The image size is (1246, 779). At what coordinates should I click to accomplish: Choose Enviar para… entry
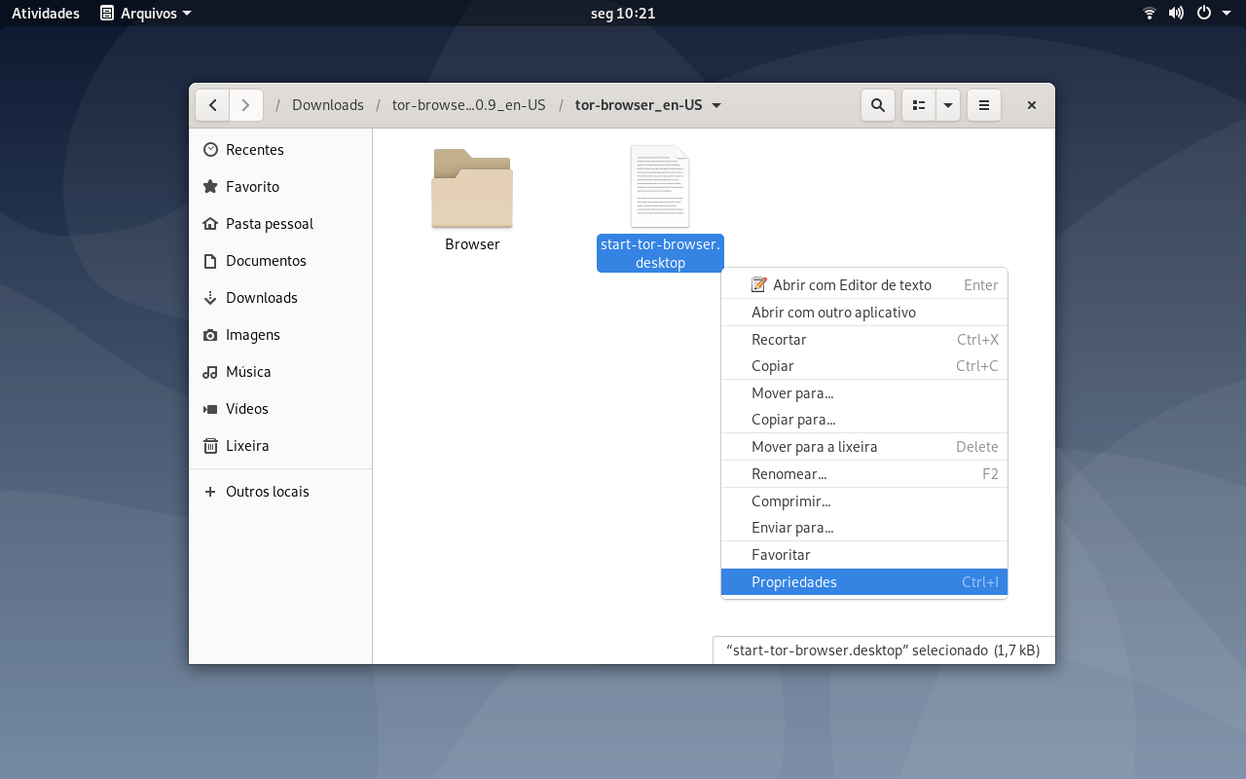(864, 528)
